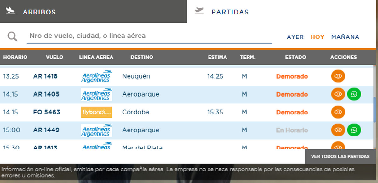Screen dimensions: 378x183
Task: Show tomorrow's flights with MAÑANA
Action: pyautogui.click(x=345, y=37)
